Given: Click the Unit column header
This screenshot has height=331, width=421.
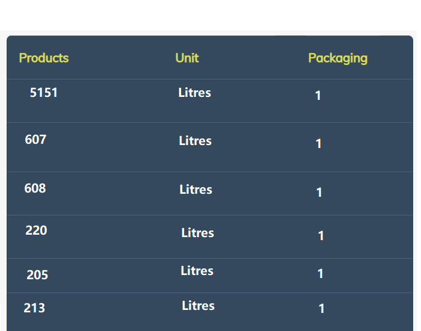Looking at the screenshot, I should point(187,58).
